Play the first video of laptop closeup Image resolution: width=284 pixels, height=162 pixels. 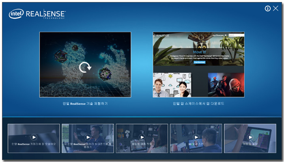point(34,137)
